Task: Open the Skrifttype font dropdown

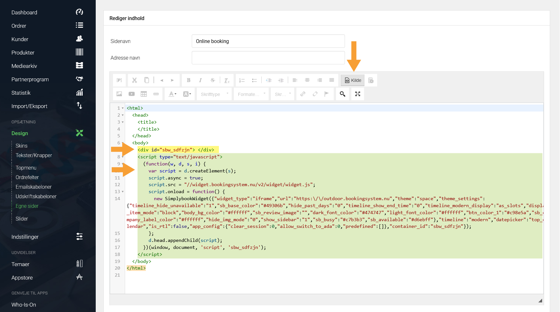Action: pos(214,94)
